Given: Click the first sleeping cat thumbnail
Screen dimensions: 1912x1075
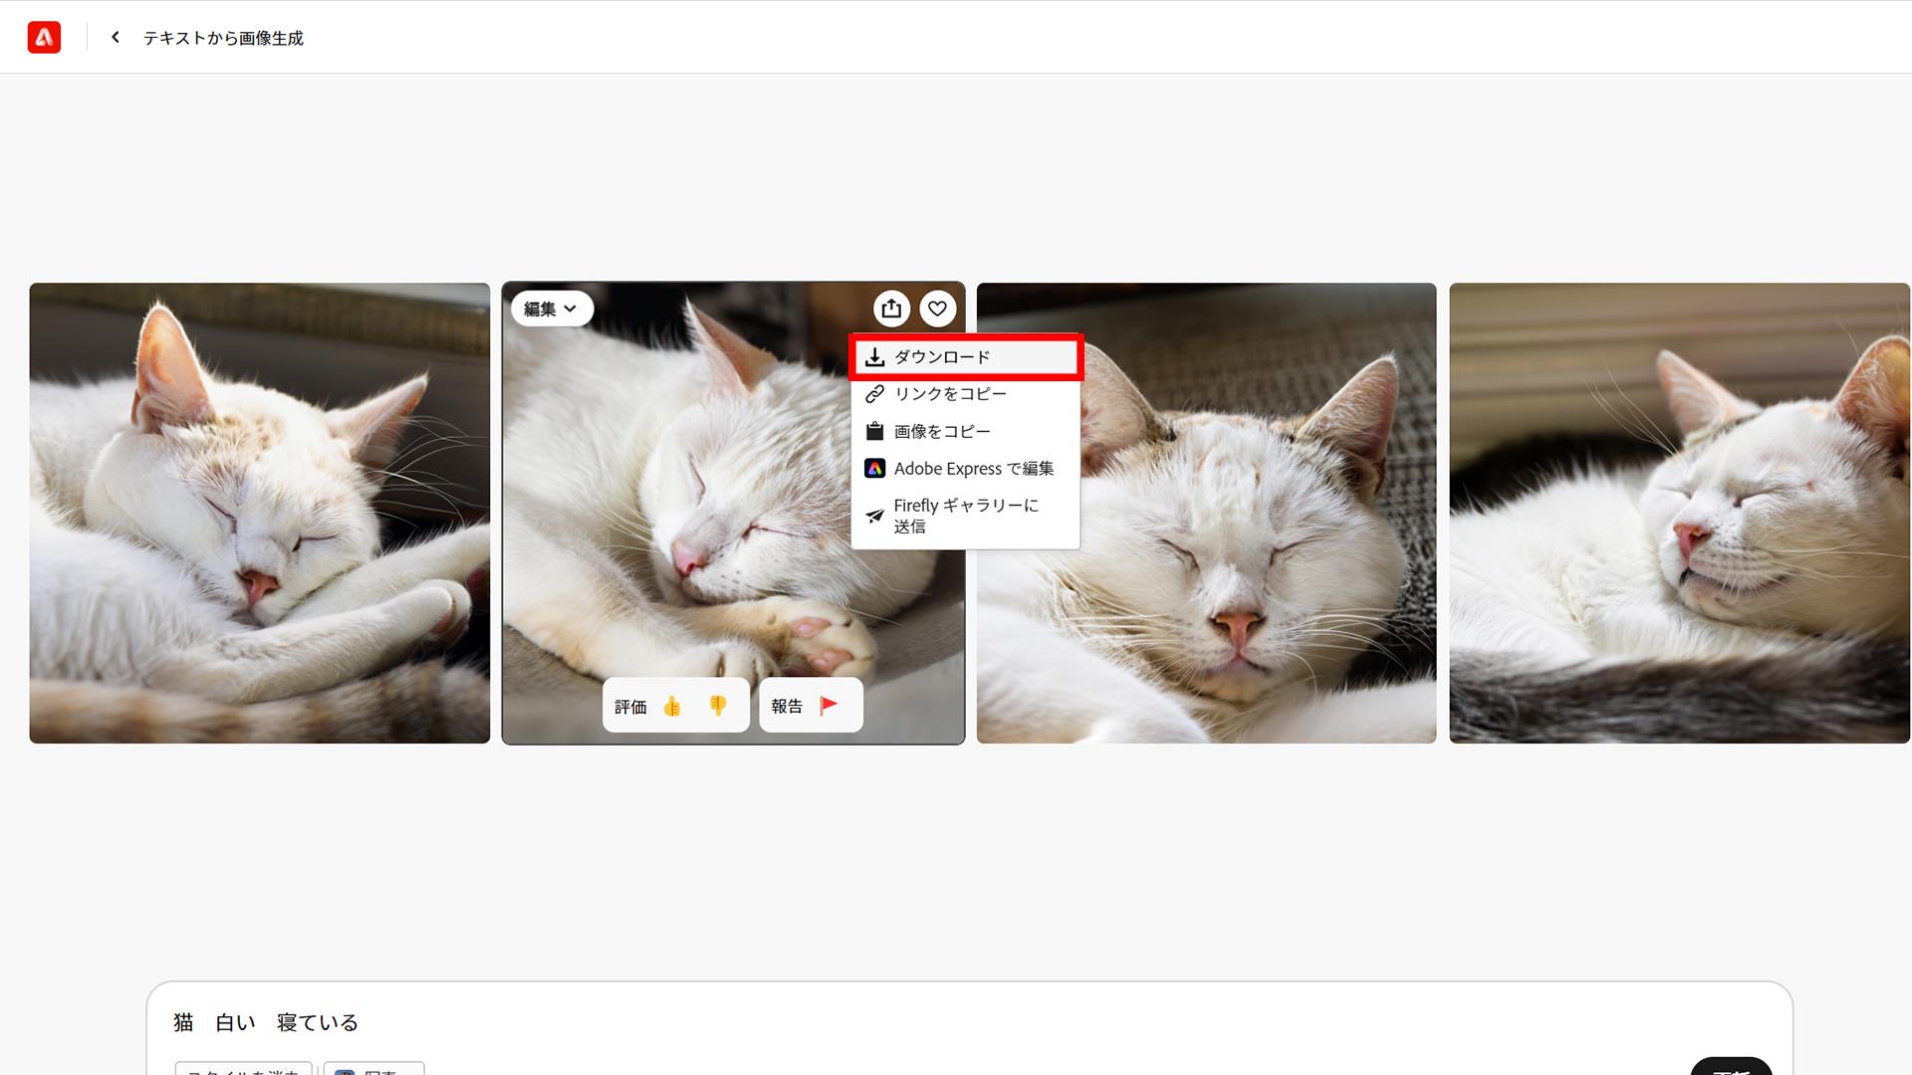Looking at the screenshot, I should [x=259, y=513].
